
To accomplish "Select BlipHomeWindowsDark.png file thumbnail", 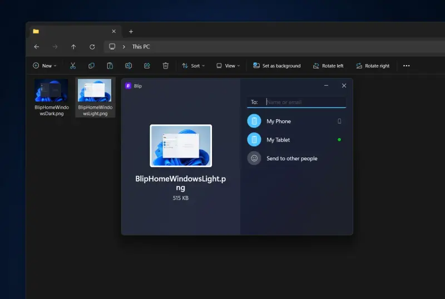I will click(51, 91).
